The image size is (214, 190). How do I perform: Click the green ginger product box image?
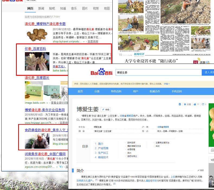click(34, 91)
